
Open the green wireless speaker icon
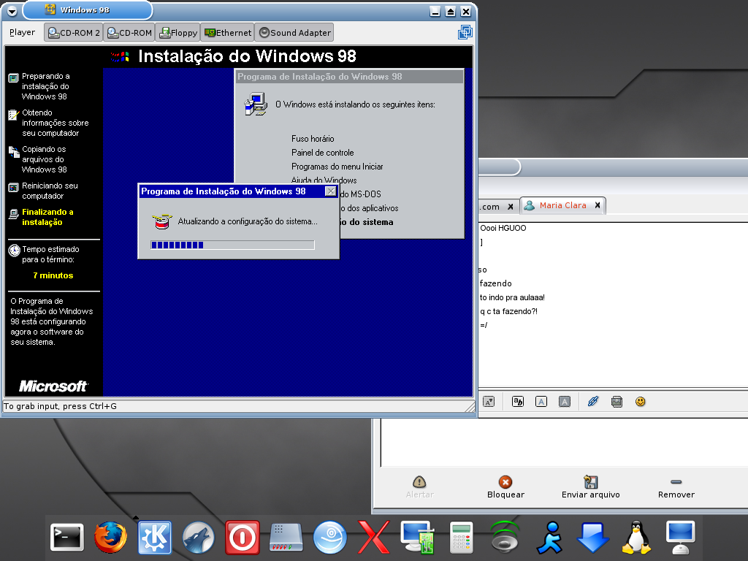coord(505,537)
